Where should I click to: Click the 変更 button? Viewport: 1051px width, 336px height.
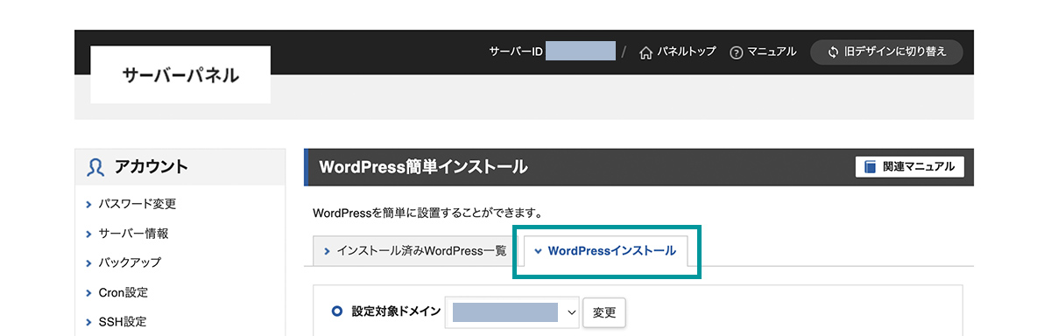coord(604,312)
